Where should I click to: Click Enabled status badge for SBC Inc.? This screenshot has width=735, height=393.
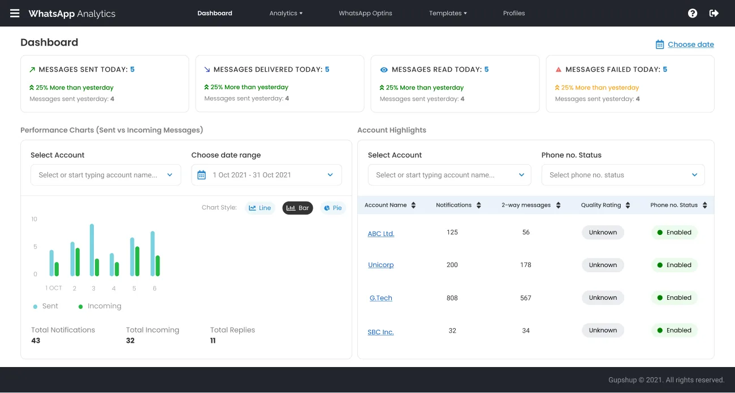[675, 331]
